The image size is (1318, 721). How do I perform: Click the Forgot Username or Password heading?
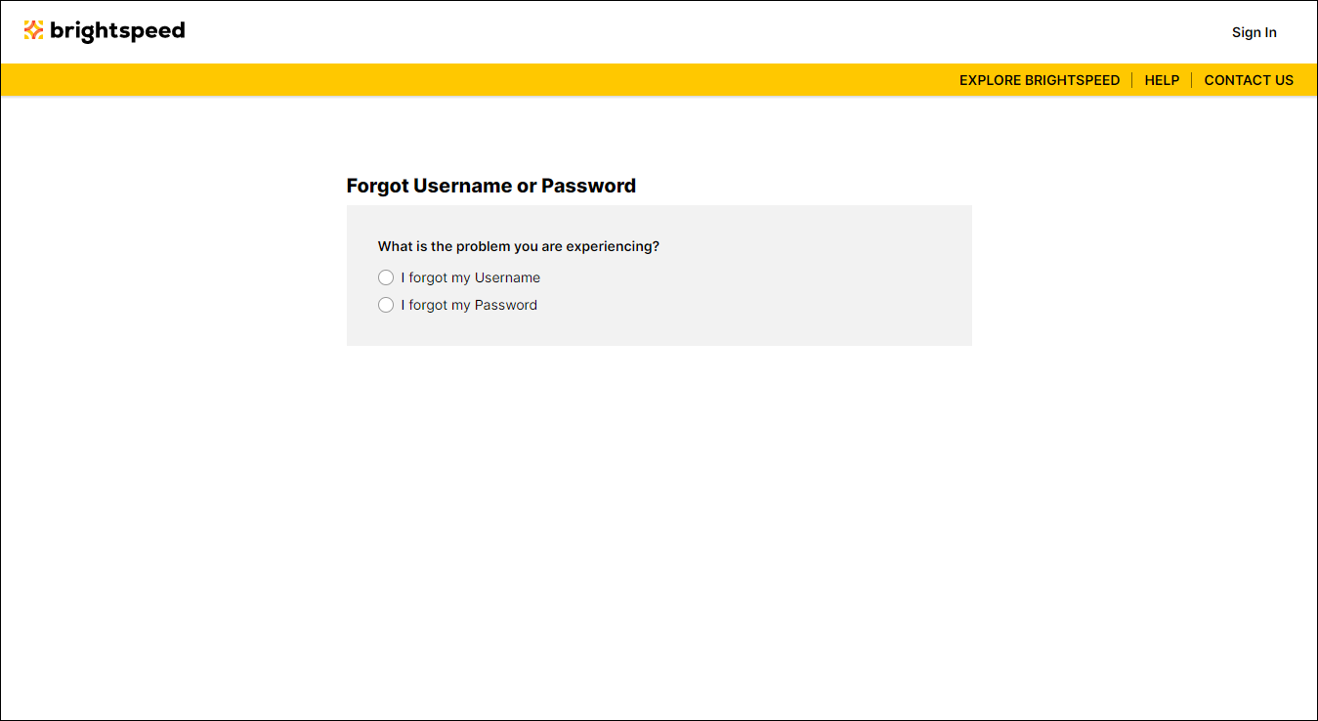coord(491,186)
